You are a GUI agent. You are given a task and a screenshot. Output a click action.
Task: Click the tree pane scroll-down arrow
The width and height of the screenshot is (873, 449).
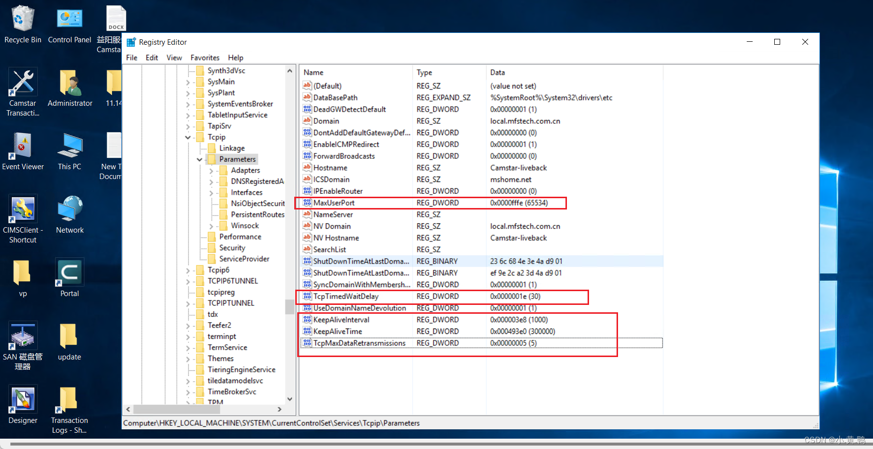click(x=290, y=399)
